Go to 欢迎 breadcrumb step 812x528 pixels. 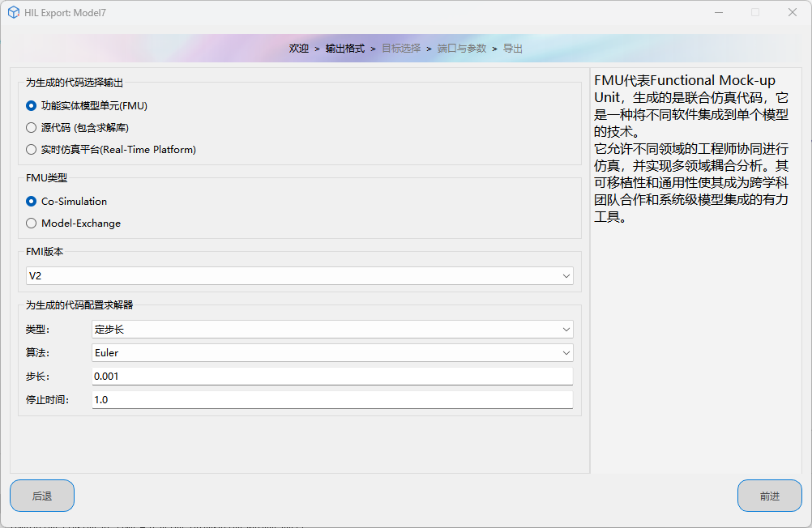coord(299,49)
